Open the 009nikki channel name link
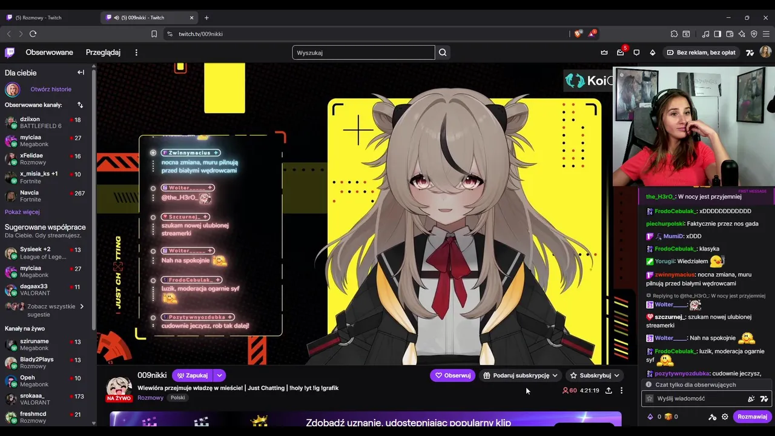775x436 pixels. (152, 375)
